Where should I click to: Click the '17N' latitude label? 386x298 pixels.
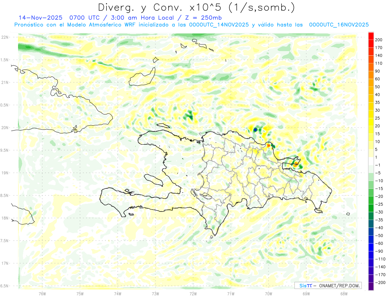coord(5,263)
